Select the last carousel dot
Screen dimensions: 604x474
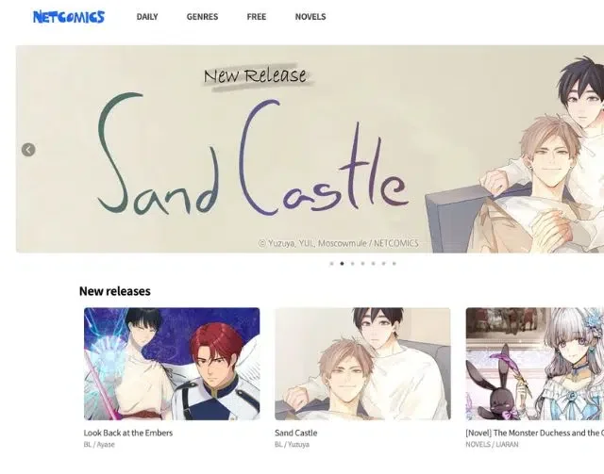394,264
